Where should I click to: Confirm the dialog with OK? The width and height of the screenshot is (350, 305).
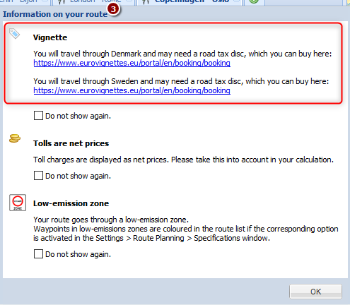[315, 292]
